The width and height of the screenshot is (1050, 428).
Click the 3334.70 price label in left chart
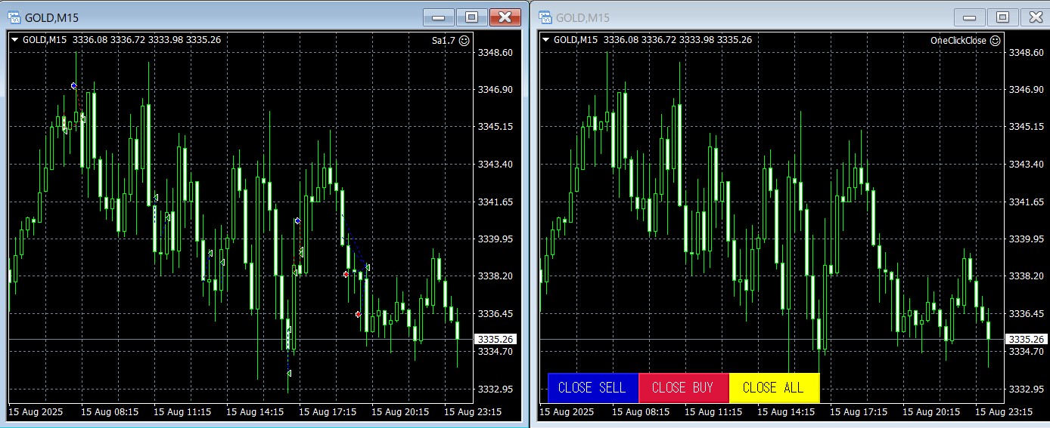tap(495, 351)
